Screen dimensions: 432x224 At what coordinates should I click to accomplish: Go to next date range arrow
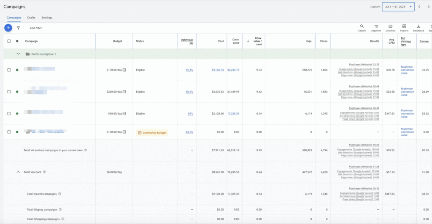coord(428,7)
